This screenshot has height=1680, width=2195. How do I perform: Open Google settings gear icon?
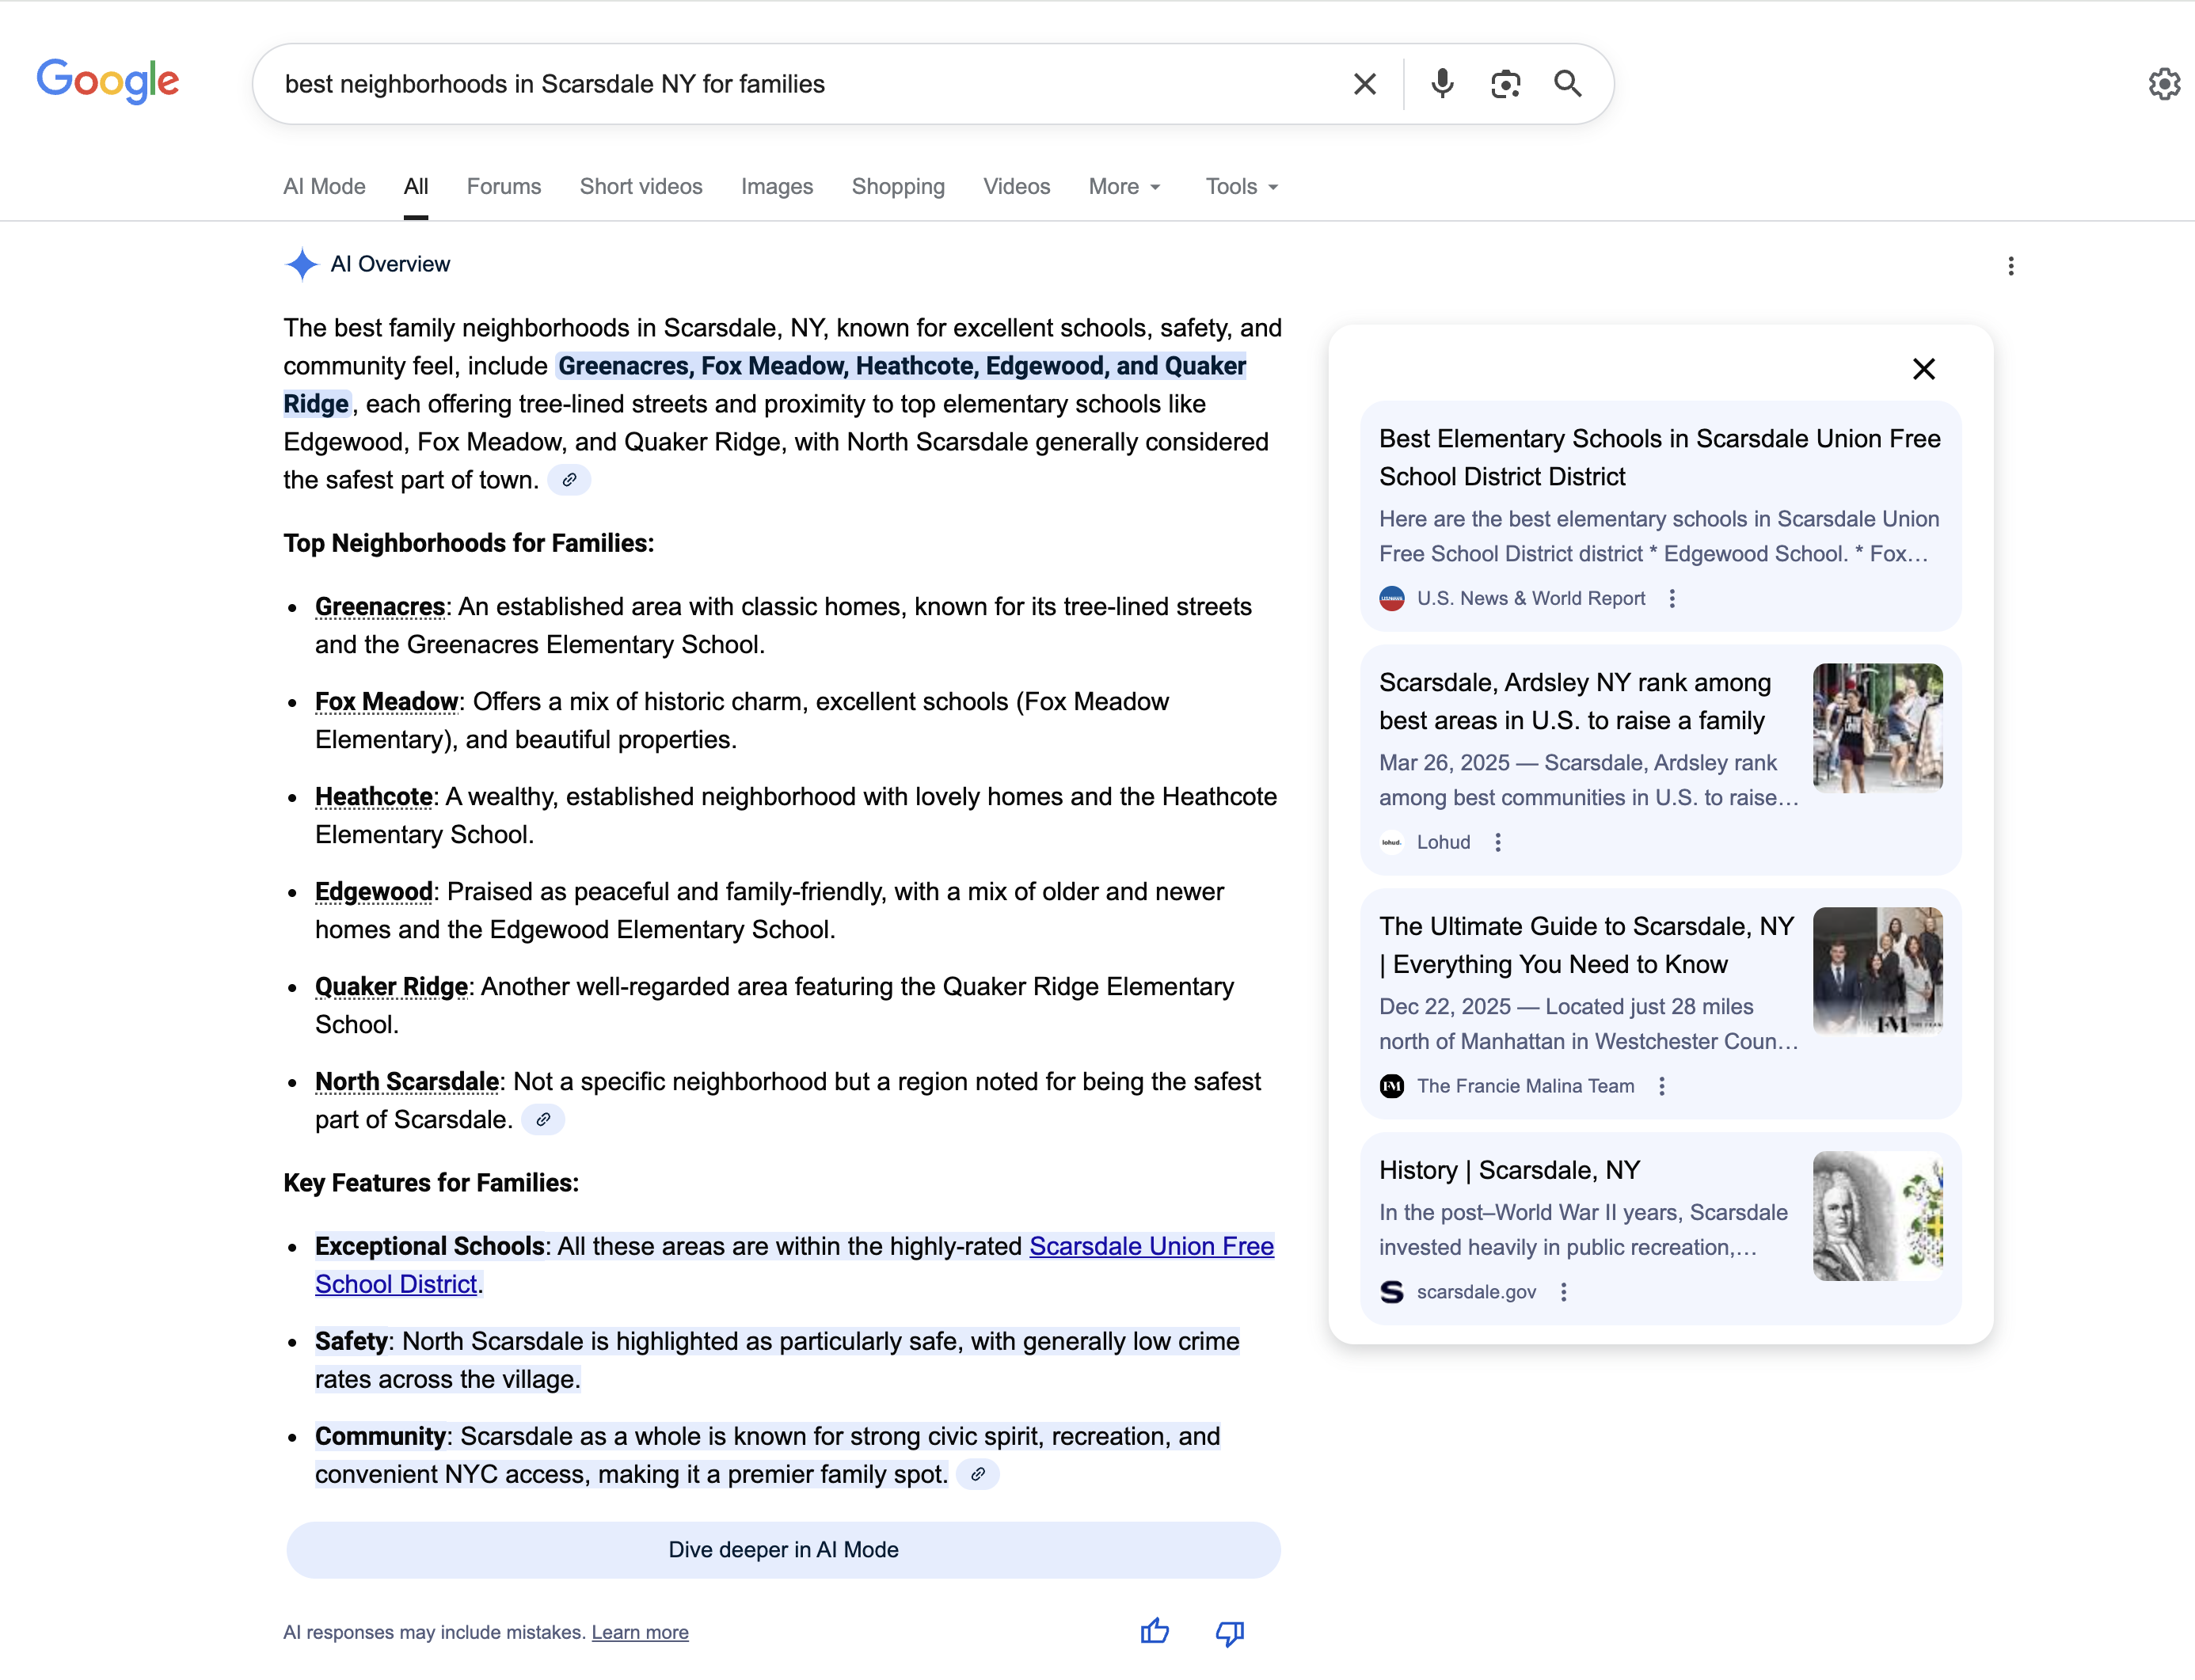click(x=2163, y=84)
